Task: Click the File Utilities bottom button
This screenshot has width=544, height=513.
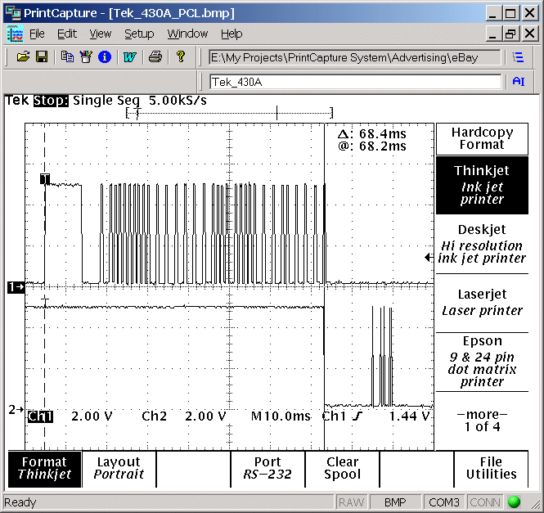Action: pyautogui.click(x=491, y=469)
